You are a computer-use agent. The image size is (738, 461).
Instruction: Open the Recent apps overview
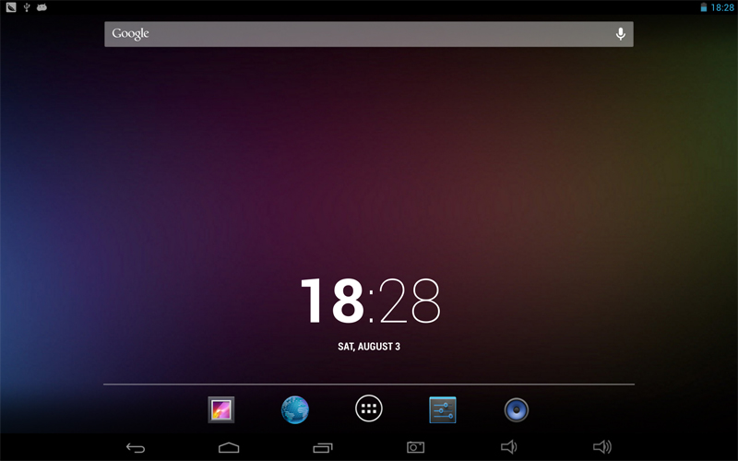pyautogui.click(x=323, y=447)
